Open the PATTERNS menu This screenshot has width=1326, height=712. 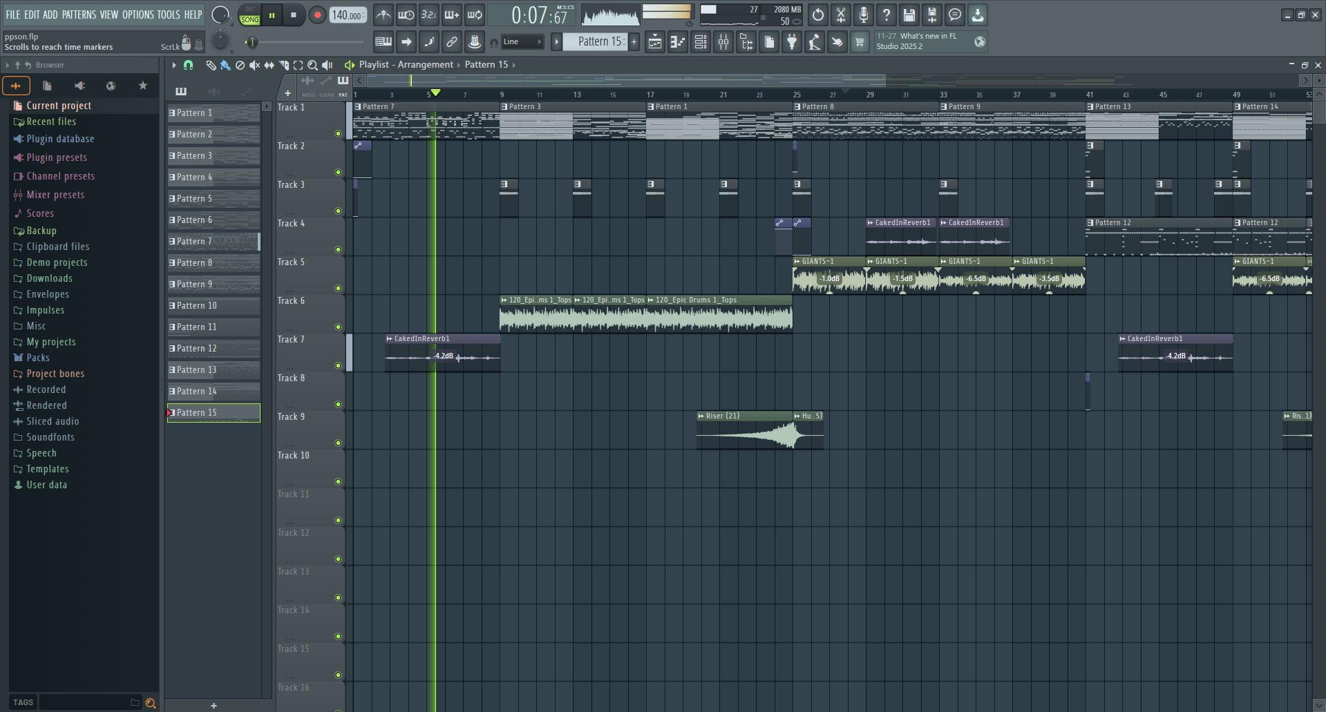(79, 15)
